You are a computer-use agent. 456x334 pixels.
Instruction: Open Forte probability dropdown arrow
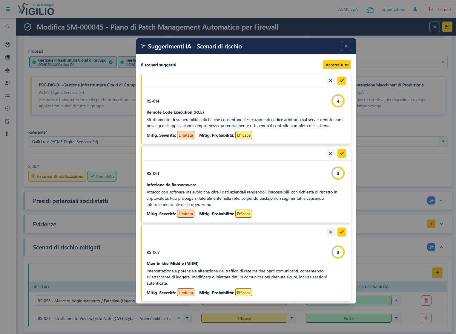pyautogui.click(x=396, y=318)
